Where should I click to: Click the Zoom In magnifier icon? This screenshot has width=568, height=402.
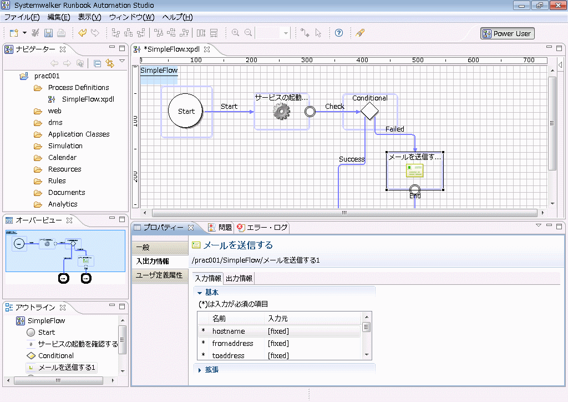[235, 33]
